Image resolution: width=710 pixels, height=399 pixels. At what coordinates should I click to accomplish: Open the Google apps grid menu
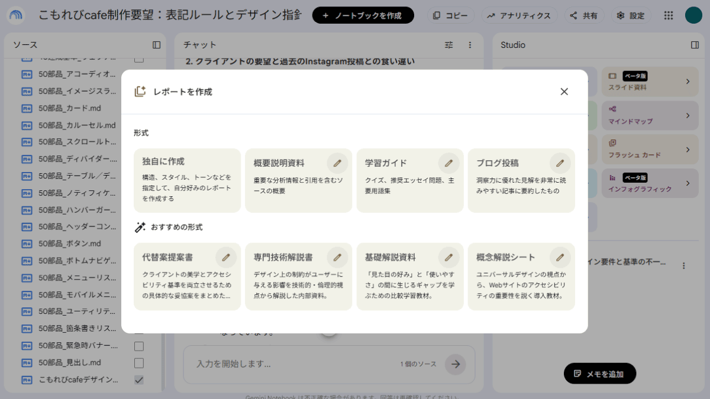(668, 16)
